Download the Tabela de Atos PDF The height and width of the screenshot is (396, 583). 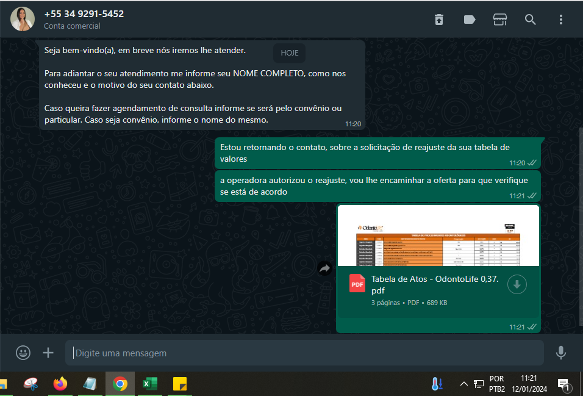[x=517, y=284]
